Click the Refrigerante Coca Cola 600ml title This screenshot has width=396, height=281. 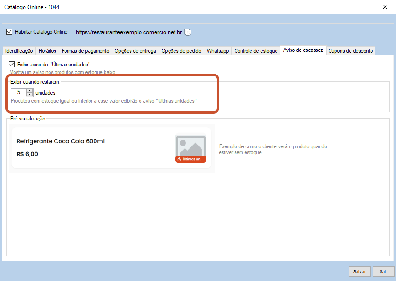pyautogui.click(x=60, y=141)
